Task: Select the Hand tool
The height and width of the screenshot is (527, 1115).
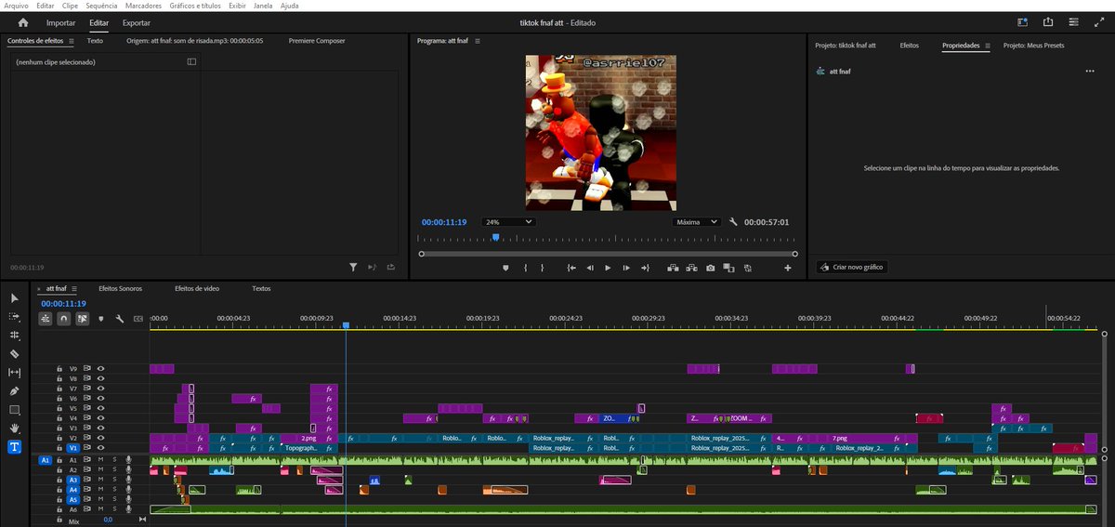Action: (15, 428)
